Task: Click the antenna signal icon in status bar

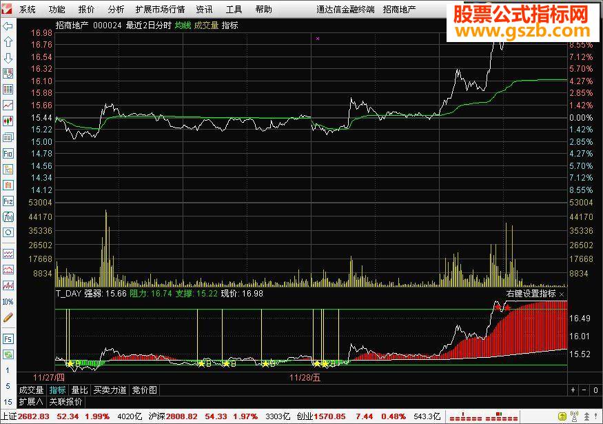Action: 574,416
